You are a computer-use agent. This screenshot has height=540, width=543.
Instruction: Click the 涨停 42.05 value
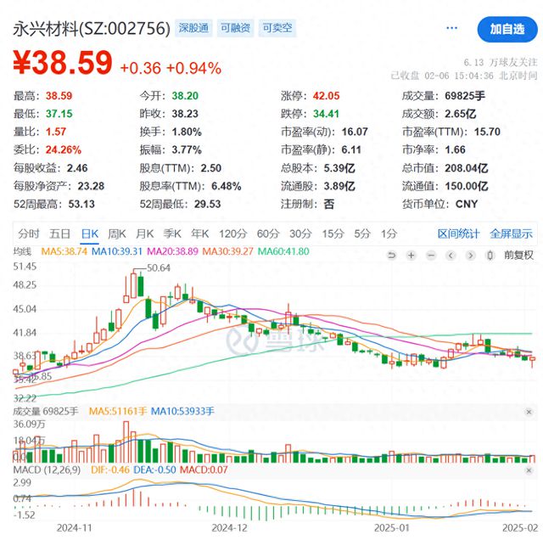[x=326, y=96]
